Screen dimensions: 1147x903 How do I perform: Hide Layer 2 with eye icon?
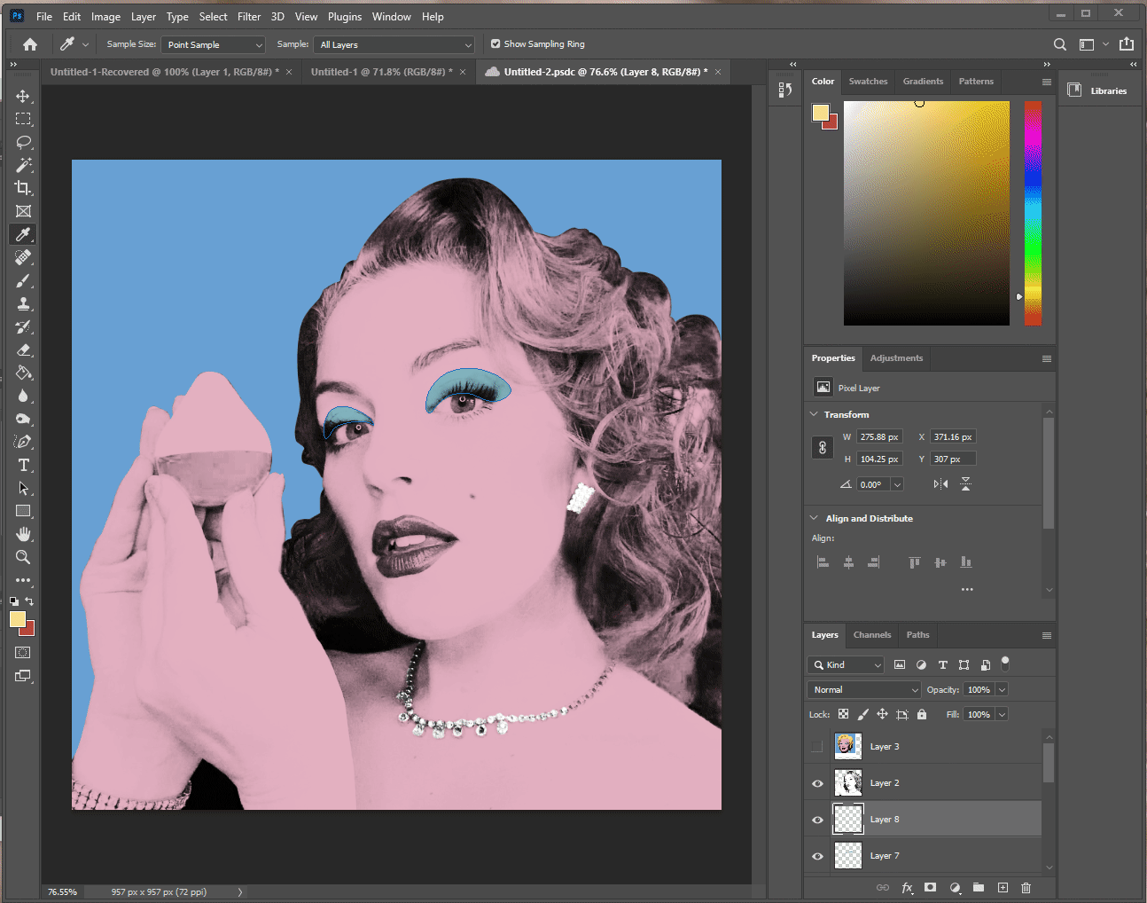817,783
